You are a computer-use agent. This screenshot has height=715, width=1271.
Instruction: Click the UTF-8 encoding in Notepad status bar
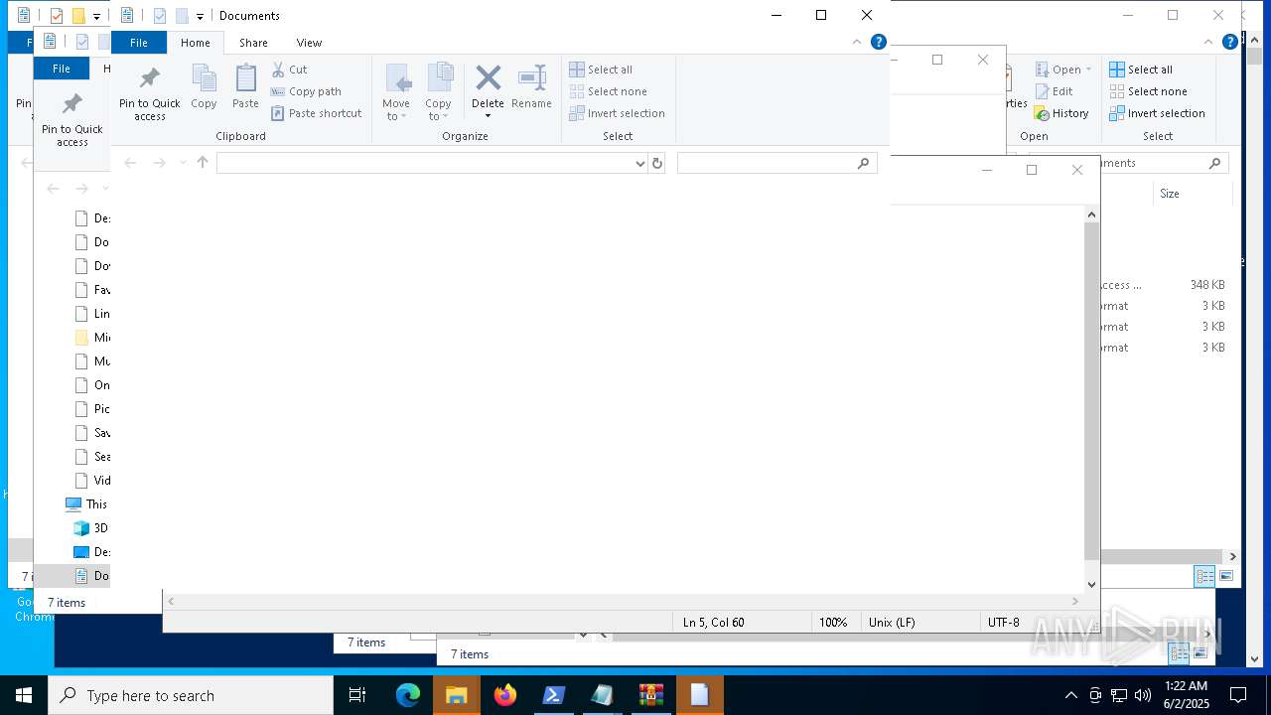1004,623
